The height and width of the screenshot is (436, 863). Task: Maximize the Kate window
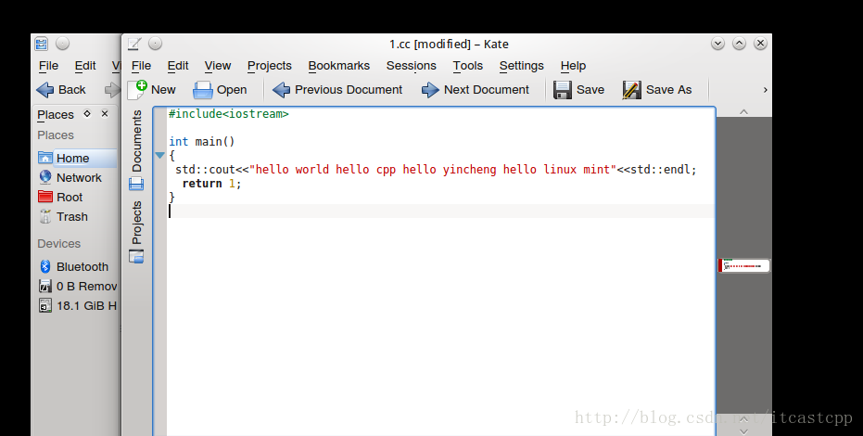coord(739,44)
